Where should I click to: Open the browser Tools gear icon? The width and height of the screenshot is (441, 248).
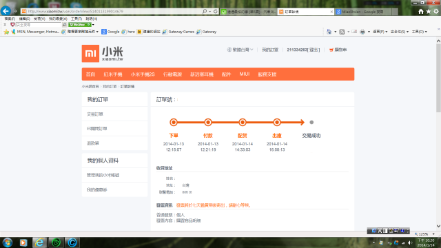point(436,11)
